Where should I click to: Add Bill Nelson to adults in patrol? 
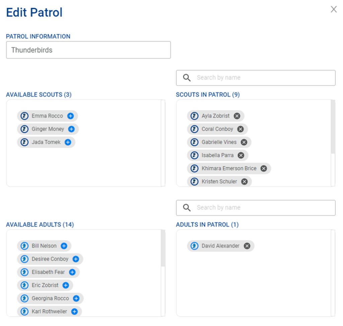64,246
